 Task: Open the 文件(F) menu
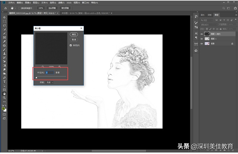click(11, 3)
